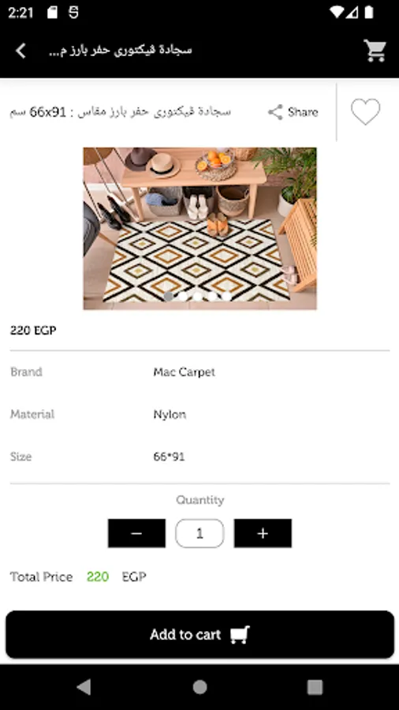Tap the Share label
This screenshot has width=399, height=710.
(x=303, y=112)
